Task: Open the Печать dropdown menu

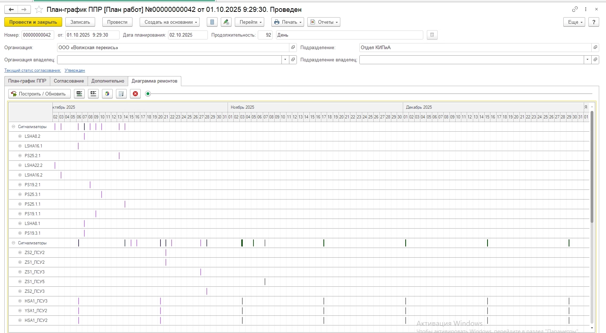Action: [288, 22]
